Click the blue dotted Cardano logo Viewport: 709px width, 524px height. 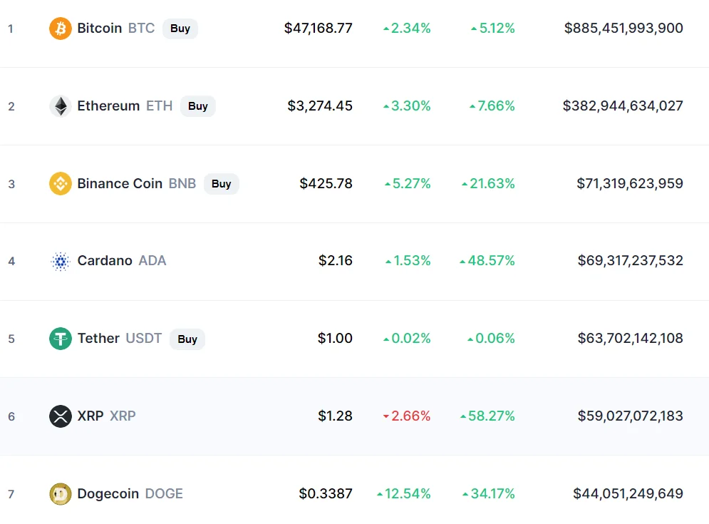(60, 261)
